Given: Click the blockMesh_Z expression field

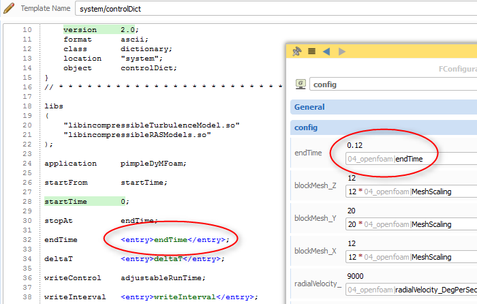Looking at the screenshot, I should (412, 192).
